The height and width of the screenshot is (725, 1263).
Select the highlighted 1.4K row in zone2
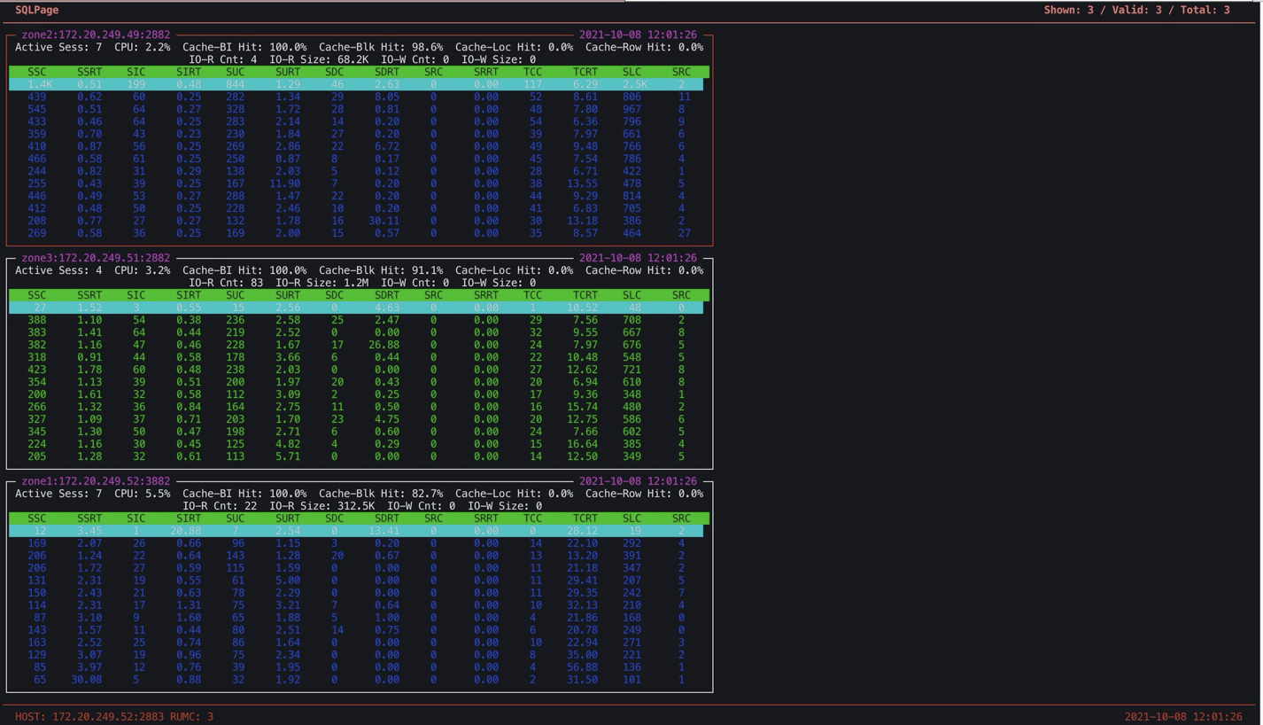(x=354, y=83)
